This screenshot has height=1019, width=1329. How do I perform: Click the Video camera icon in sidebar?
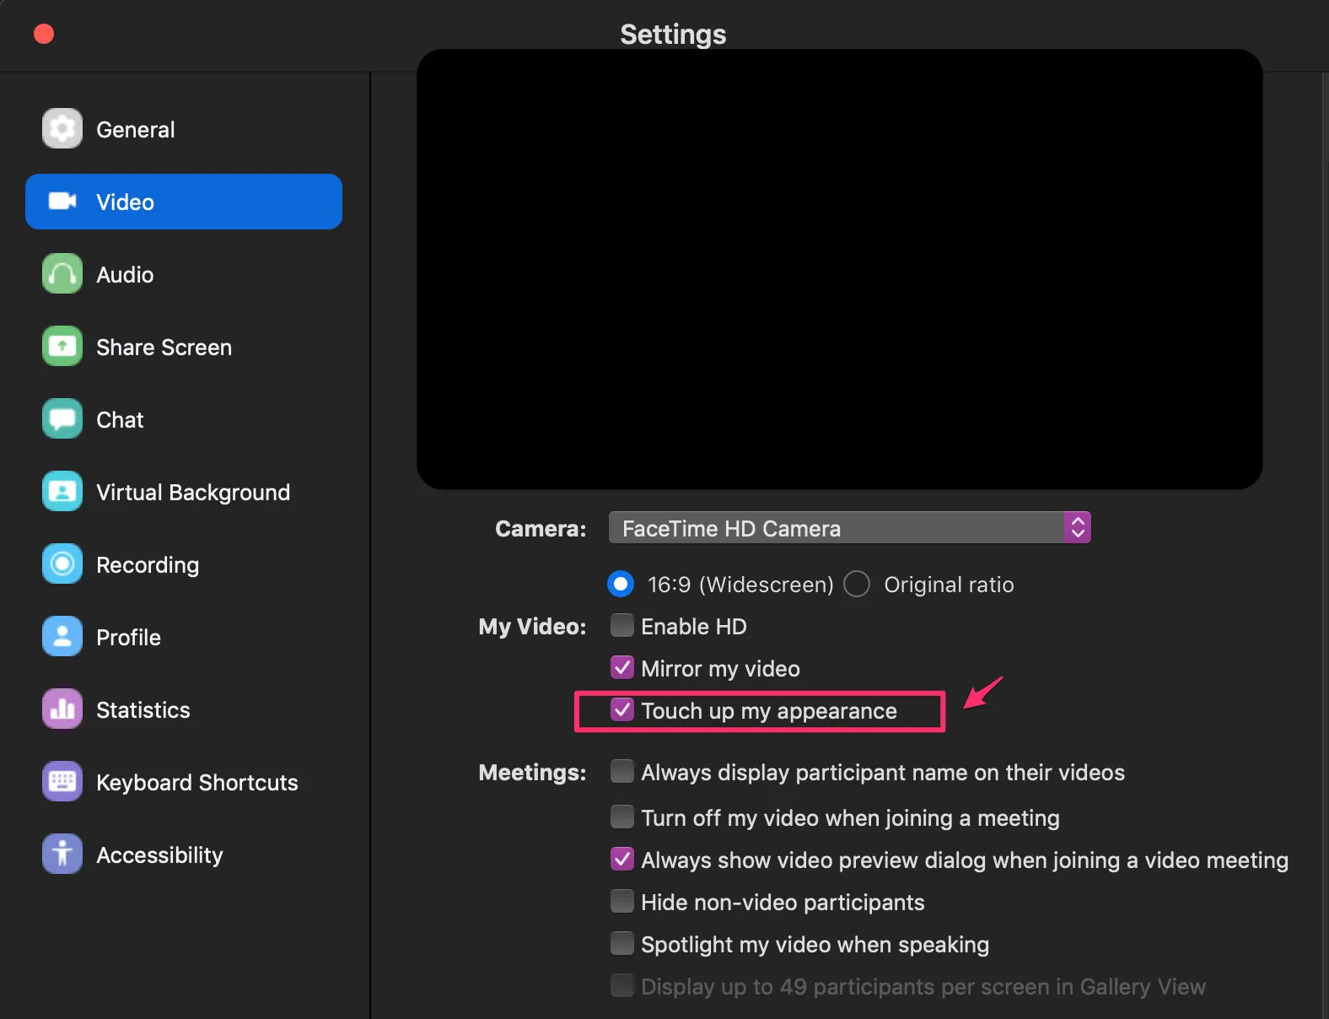62,201
